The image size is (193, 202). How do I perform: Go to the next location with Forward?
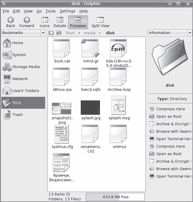27,22
